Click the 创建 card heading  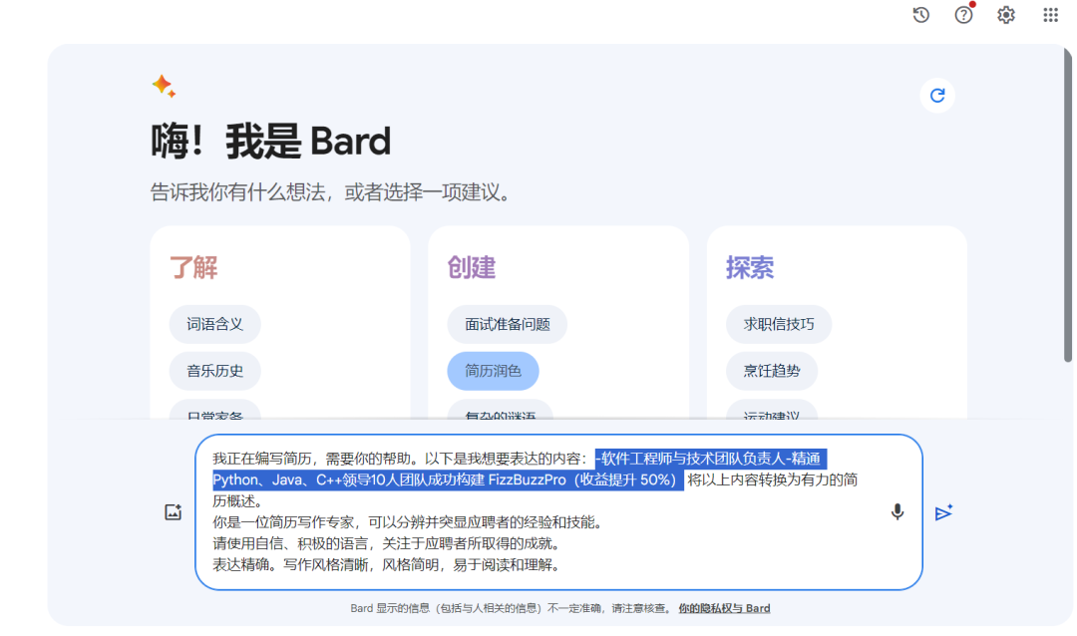pyautogui.click(x=471, y=268)
